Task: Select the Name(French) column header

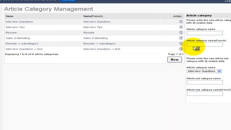Action: click(93, 16)
